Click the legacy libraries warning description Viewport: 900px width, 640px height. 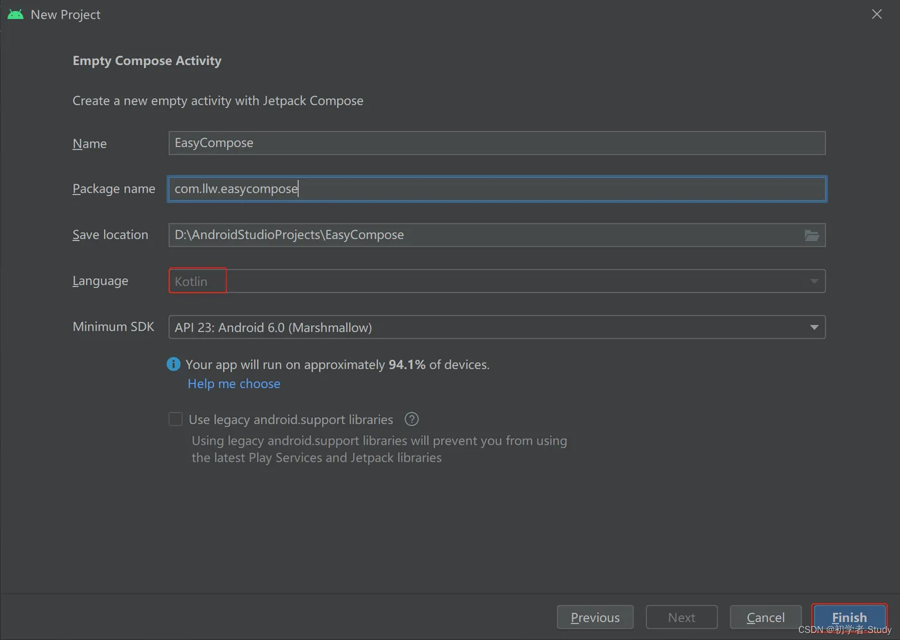point(379,449)
